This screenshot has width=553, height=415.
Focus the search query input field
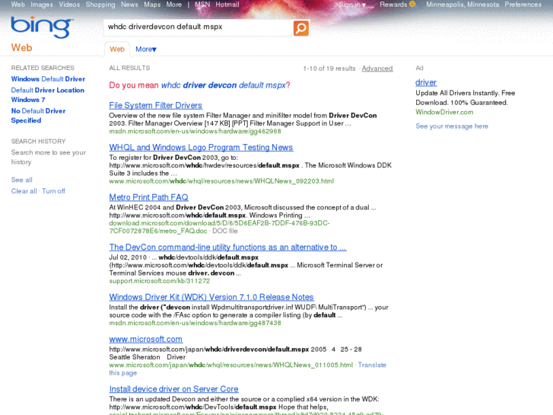click(x=199, y=27)
